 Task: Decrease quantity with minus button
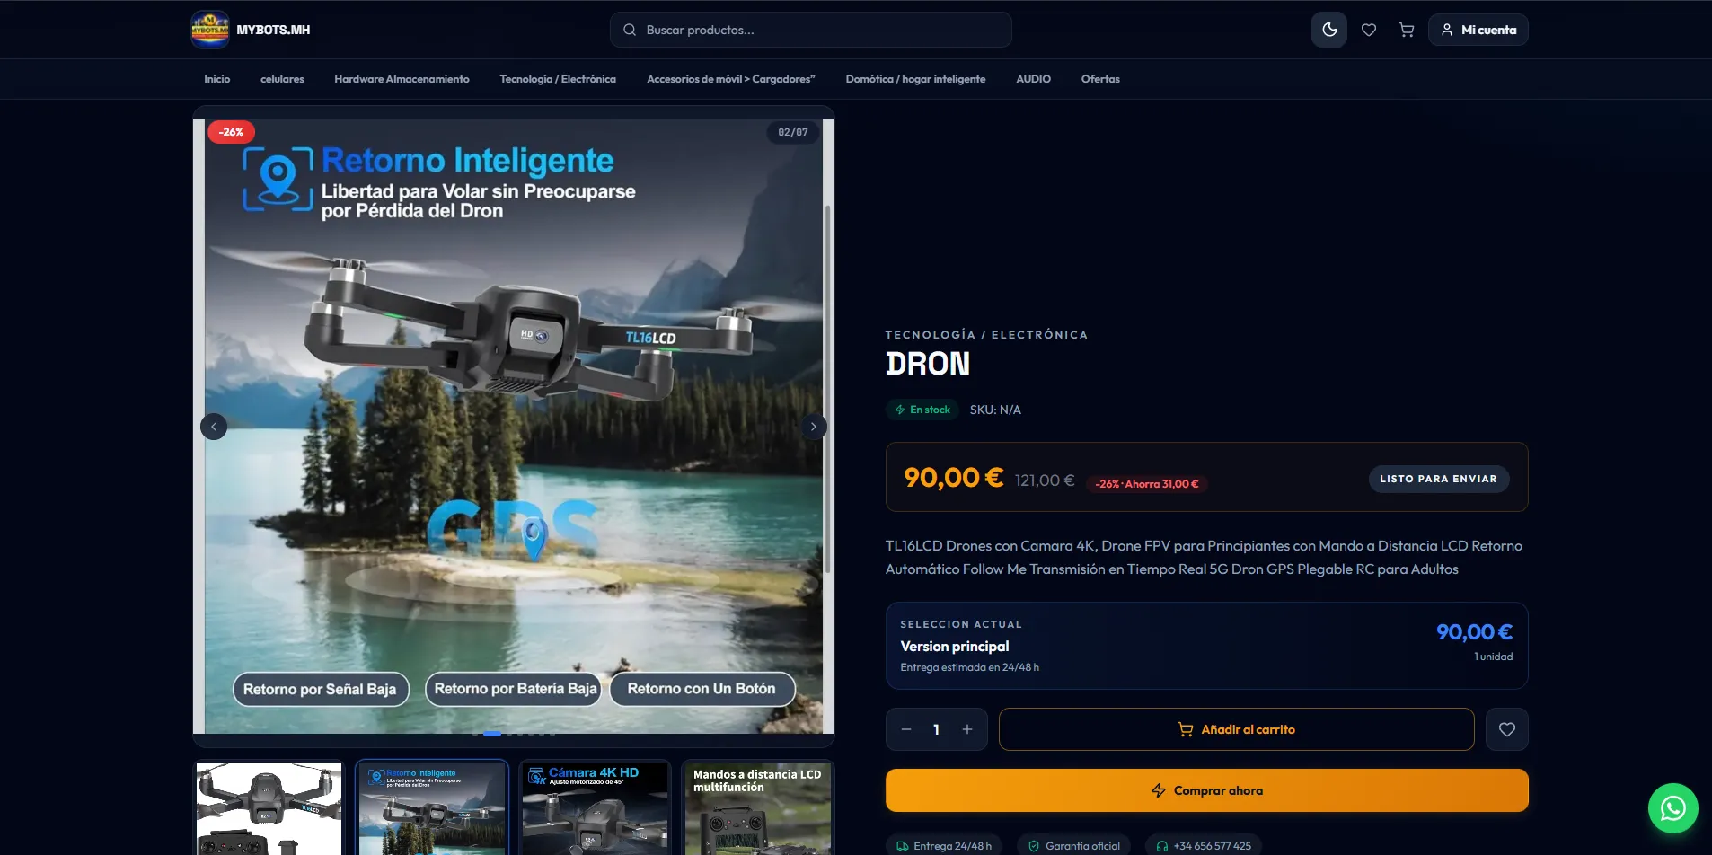pos(906,729)
